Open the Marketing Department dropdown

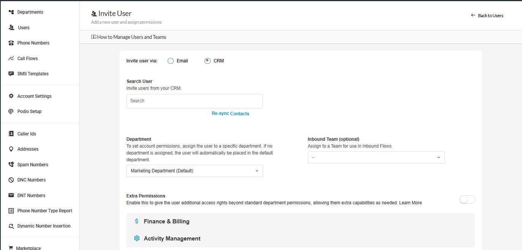pos(194,171)
